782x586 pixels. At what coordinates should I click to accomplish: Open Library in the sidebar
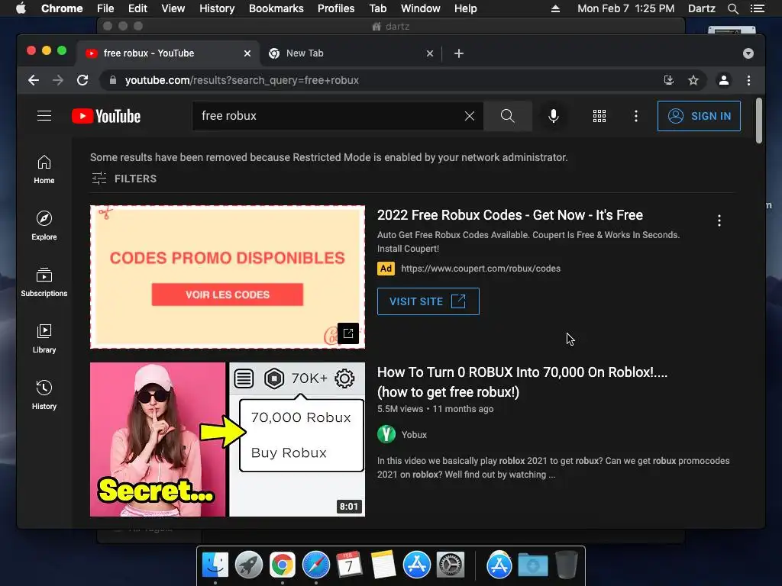[44, 338]
